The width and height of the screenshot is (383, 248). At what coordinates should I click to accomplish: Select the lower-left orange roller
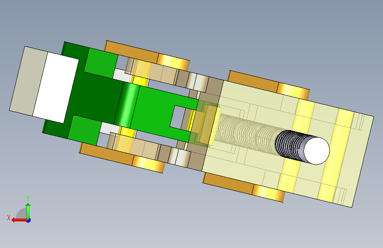coord(122,158)
